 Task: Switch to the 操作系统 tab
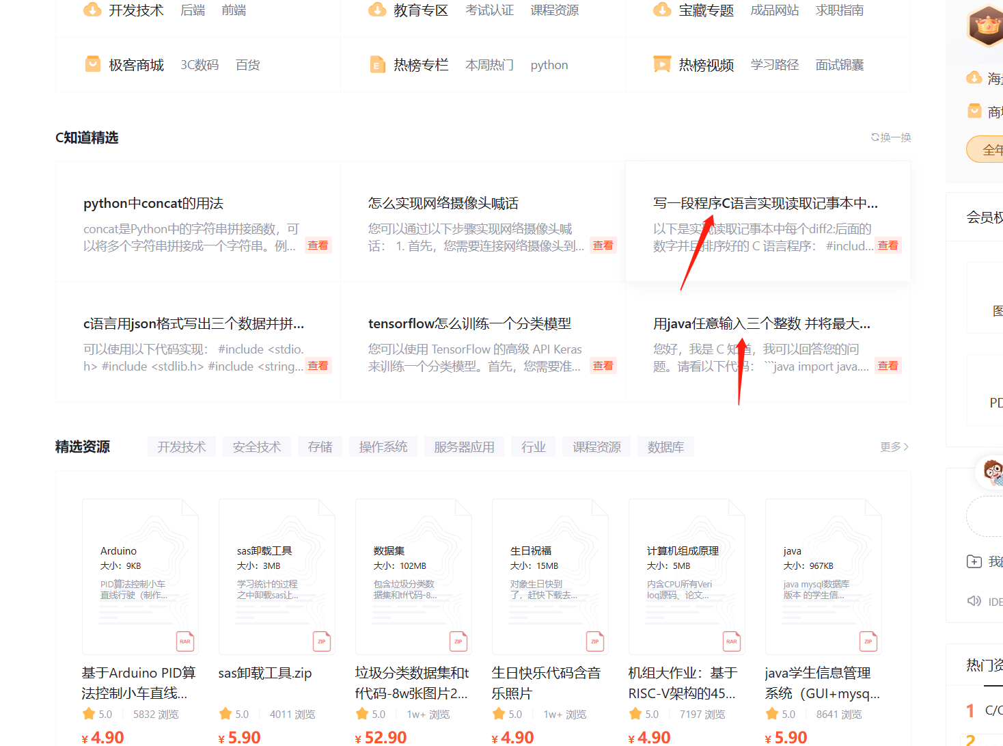383,447
